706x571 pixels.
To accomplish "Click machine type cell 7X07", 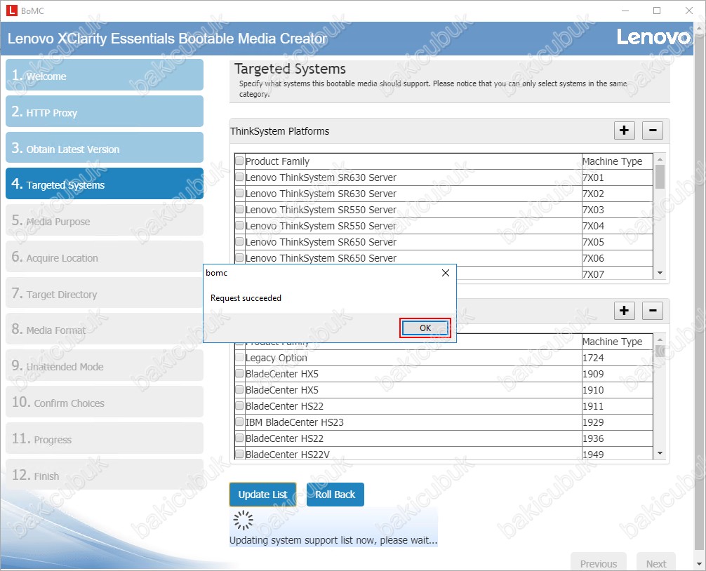I will pyautogui.click(x=617, y=274).
